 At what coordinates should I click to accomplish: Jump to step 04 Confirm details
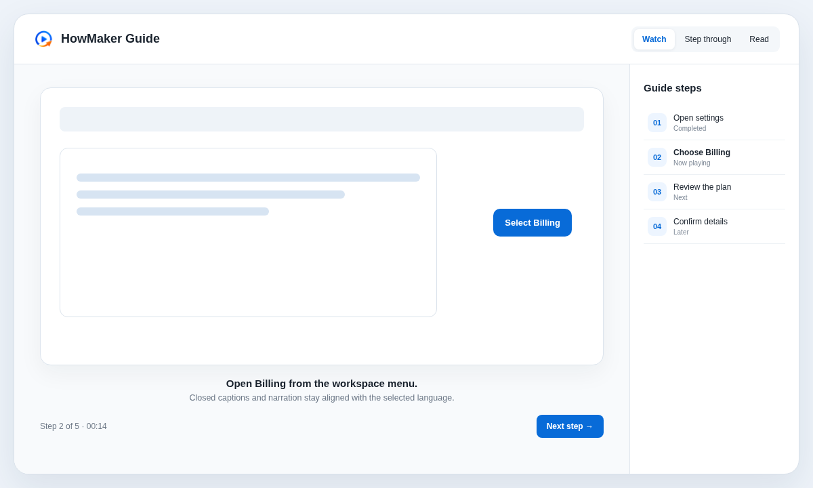(x=715, y=226)
